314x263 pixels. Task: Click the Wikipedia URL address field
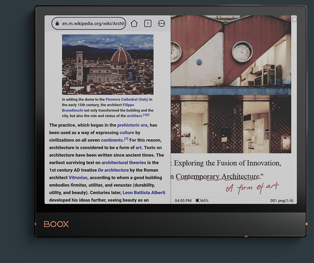click(93, 24)
